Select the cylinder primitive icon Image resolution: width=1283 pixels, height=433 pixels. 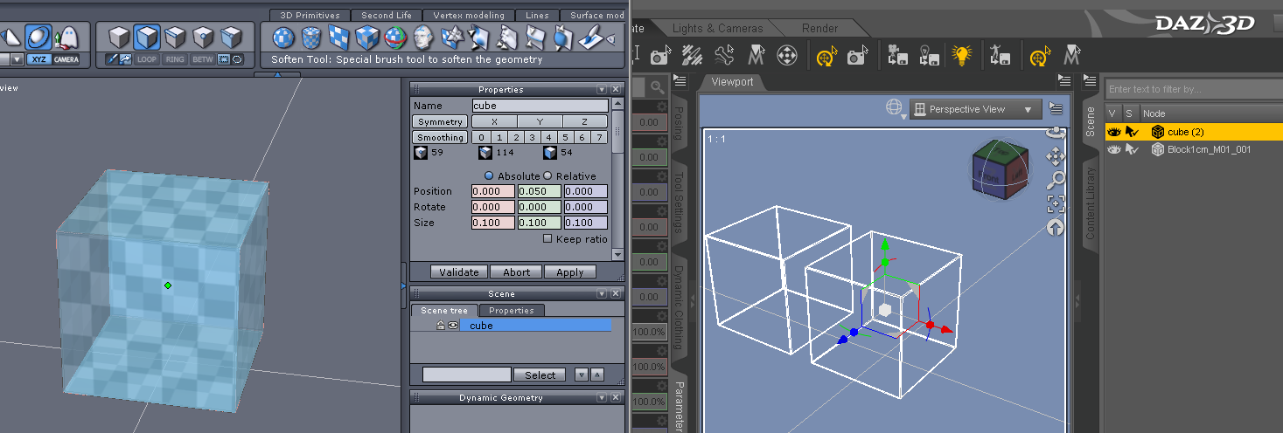click(x=310, y=37)
